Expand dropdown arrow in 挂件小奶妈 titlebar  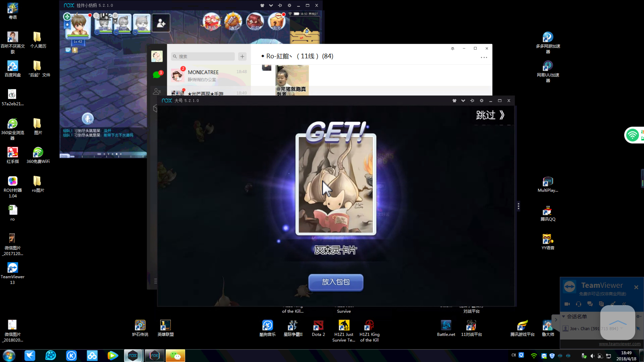click(271, 6)
